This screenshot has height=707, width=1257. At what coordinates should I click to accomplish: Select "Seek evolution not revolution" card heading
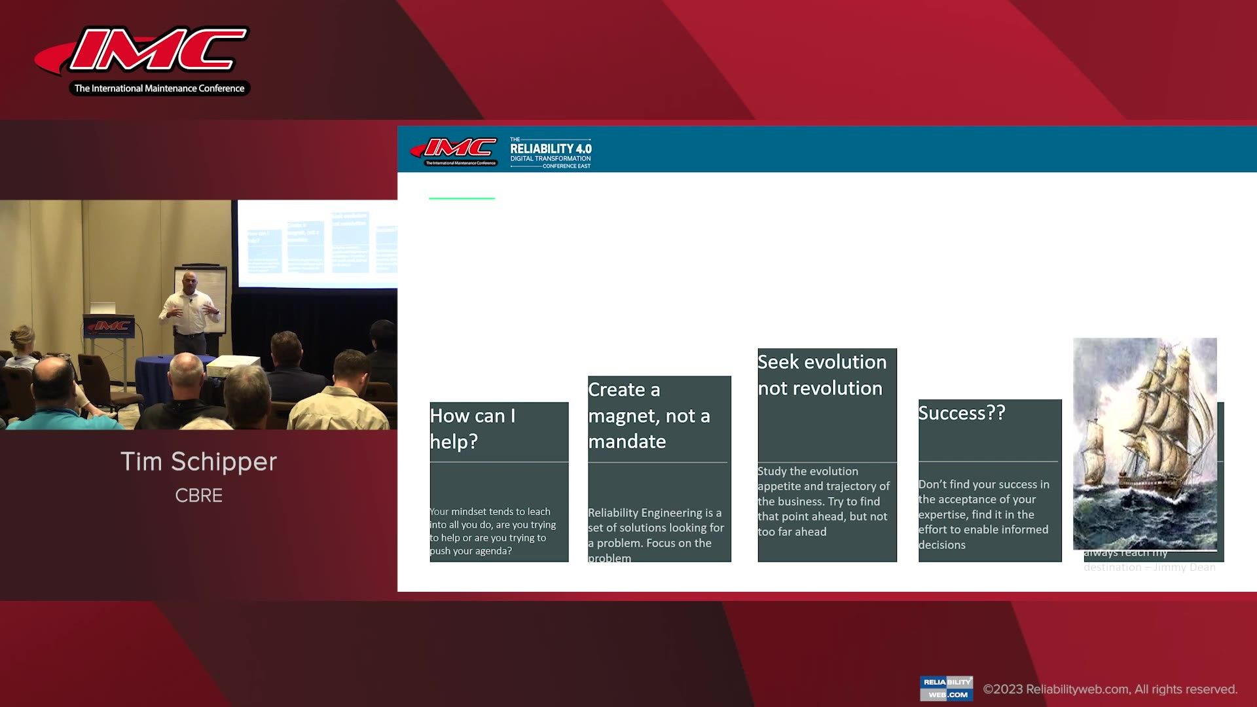point(822,374)
